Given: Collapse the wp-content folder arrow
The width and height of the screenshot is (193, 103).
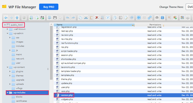Looking at the screenshot, I should tap(7, 67).
